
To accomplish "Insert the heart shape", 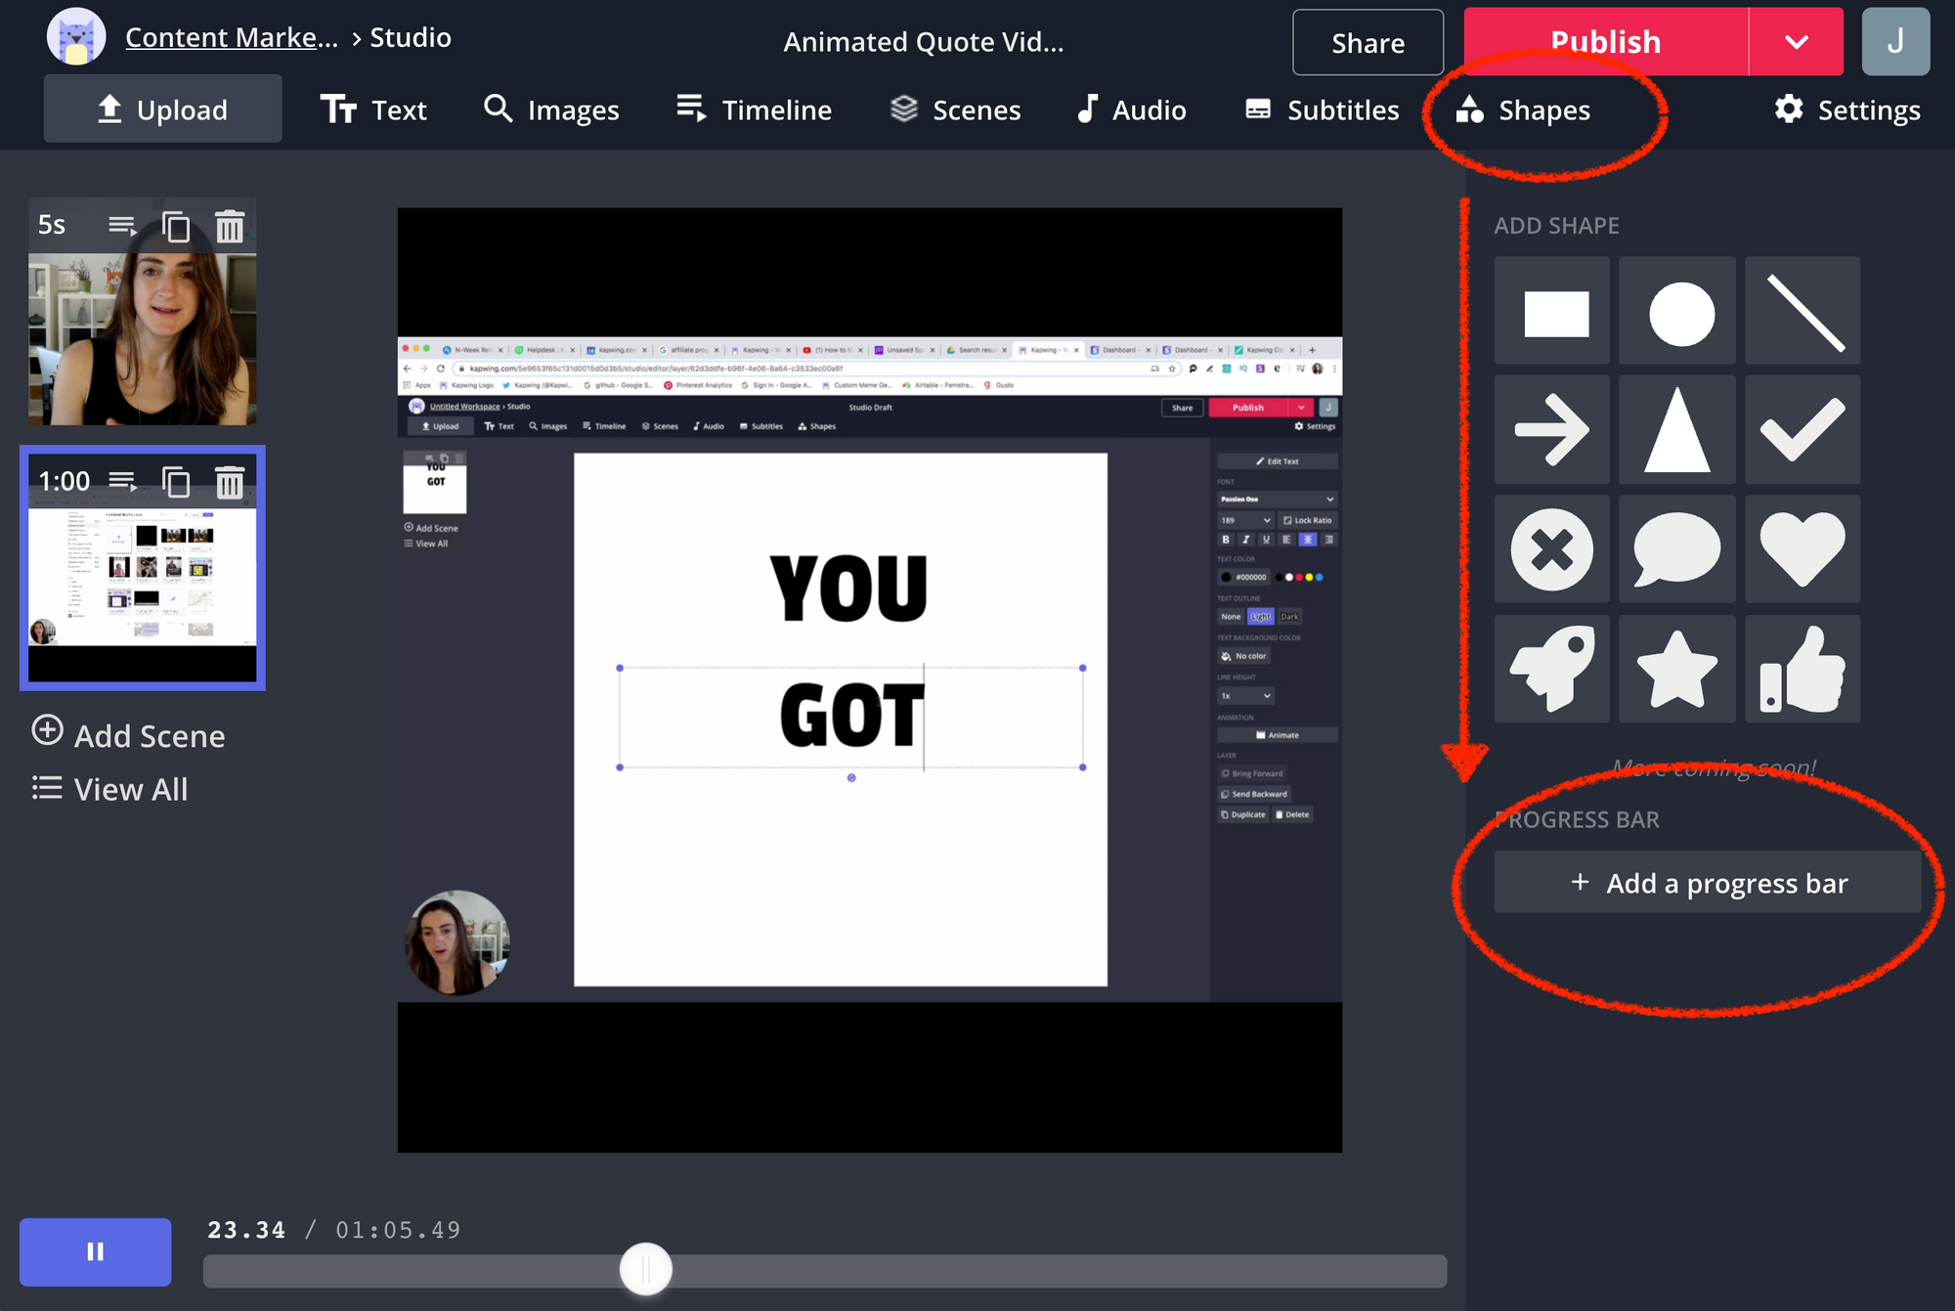I will tap(1802, 548).
